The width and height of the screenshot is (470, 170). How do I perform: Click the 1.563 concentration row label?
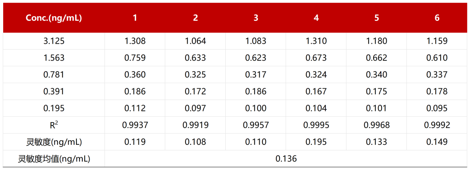(x=54, y=58)
